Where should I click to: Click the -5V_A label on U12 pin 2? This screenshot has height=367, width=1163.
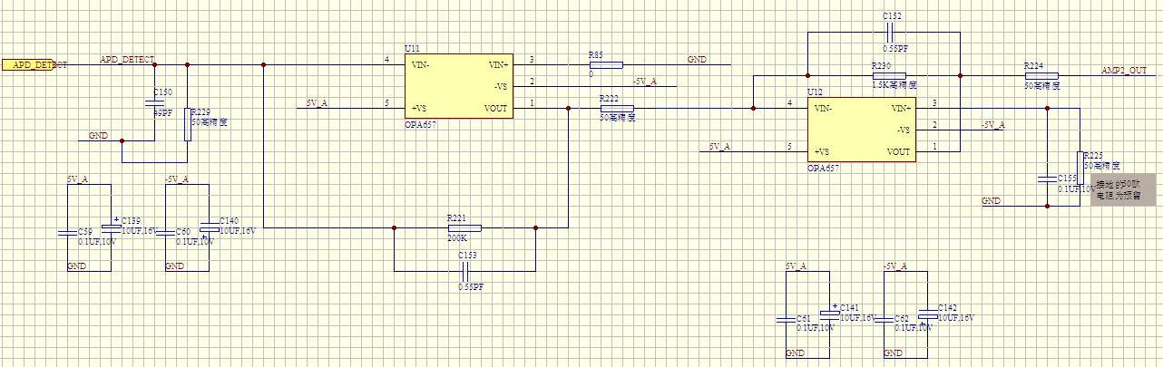tap(992, 125)
